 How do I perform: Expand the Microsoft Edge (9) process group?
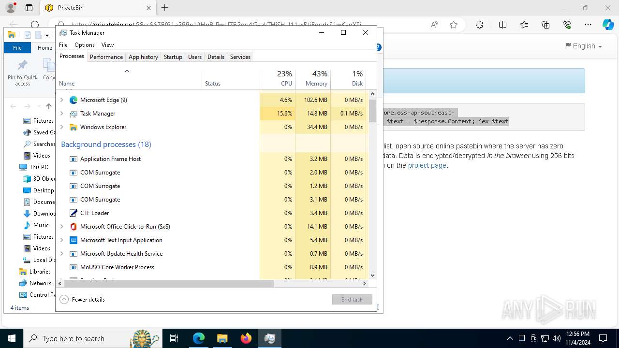click(61, 100)
